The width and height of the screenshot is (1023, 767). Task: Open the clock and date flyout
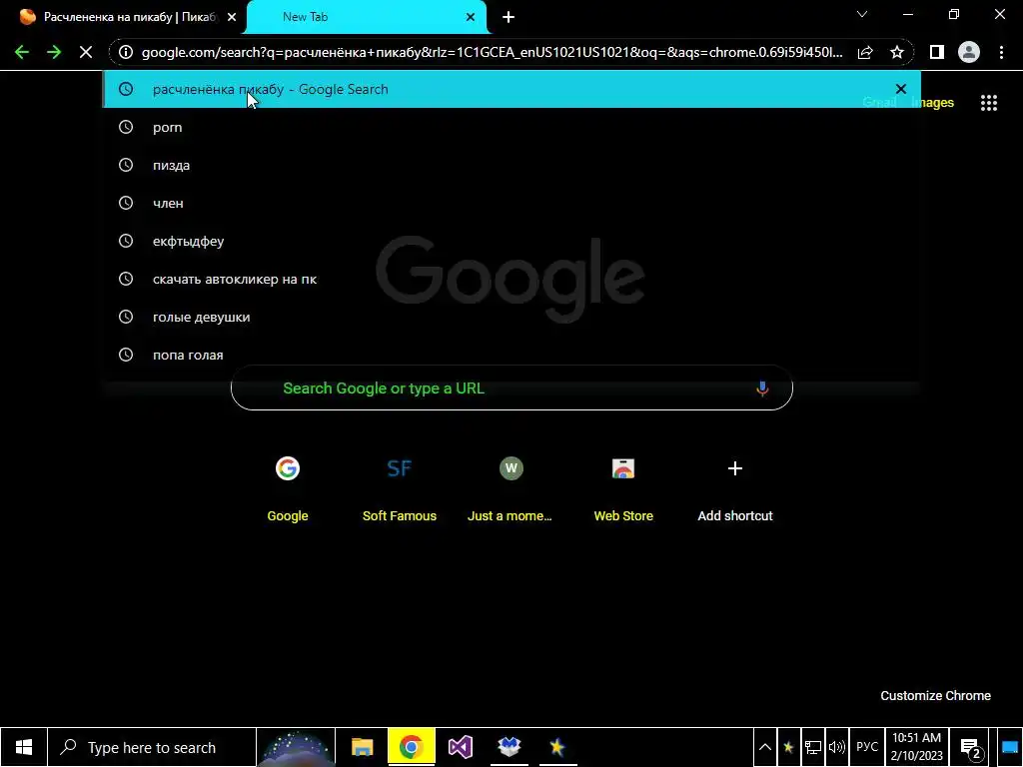click(x=917, y=747)
